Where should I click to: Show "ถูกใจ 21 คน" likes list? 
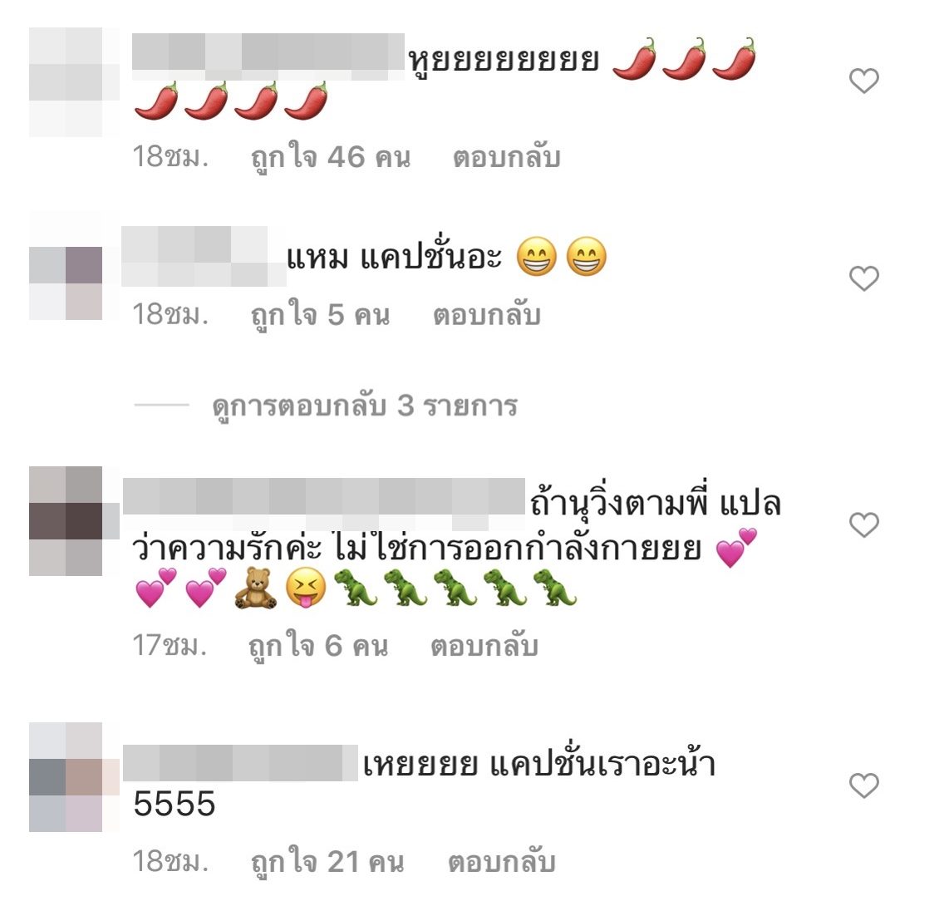pyautogui.click(x=327, y=862)
